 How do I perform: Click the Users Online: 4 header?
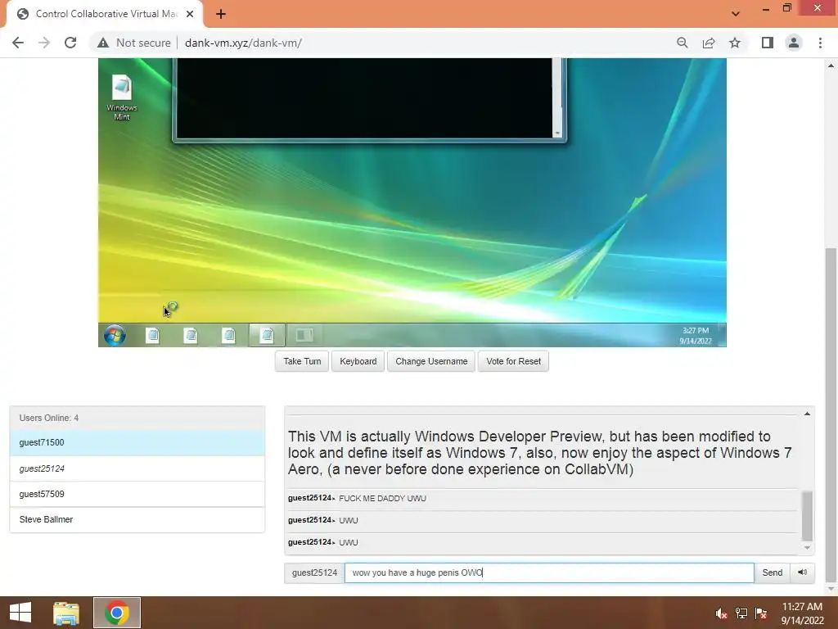pos(137,418)
